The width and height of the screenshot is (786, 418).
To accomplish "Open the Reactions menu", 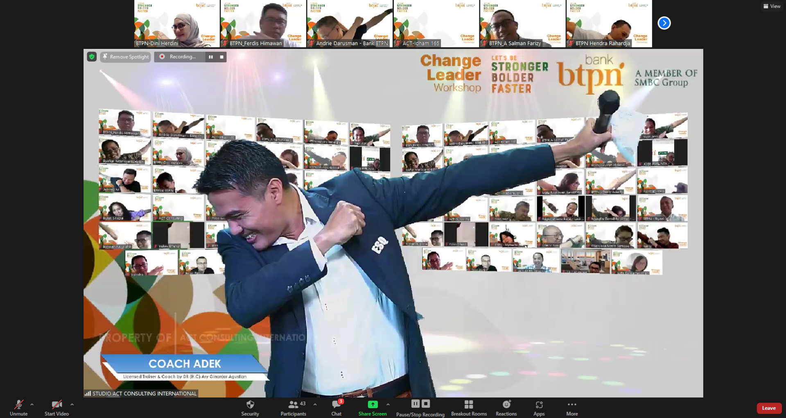I will (x=506, y=407).
